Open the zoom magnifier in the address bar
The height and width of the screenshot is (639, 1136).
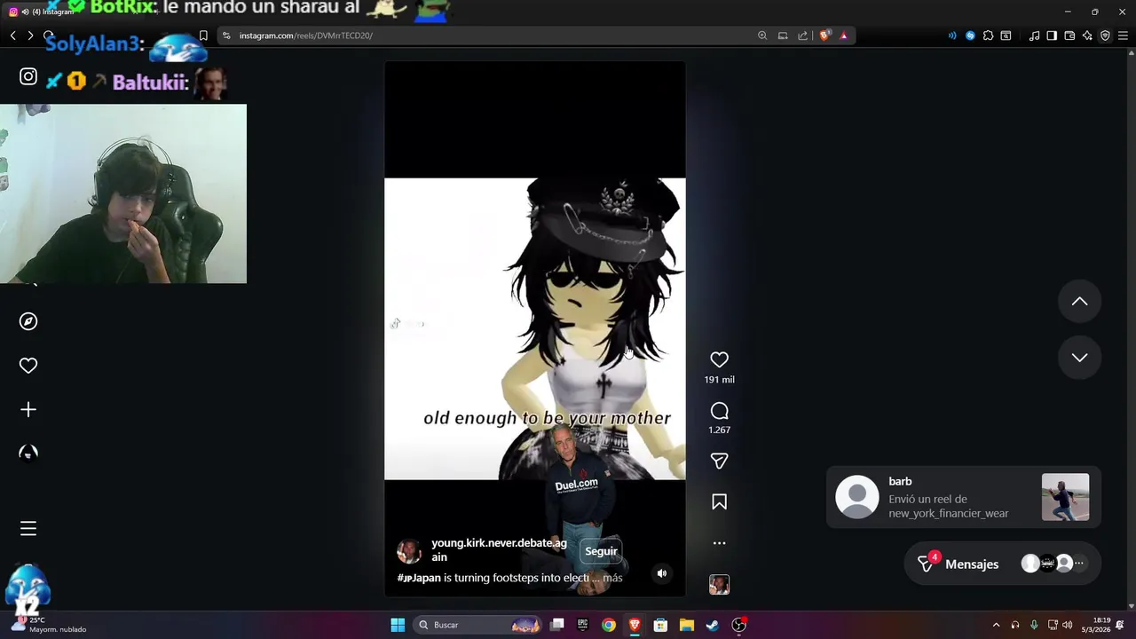[x=762, y=35]
